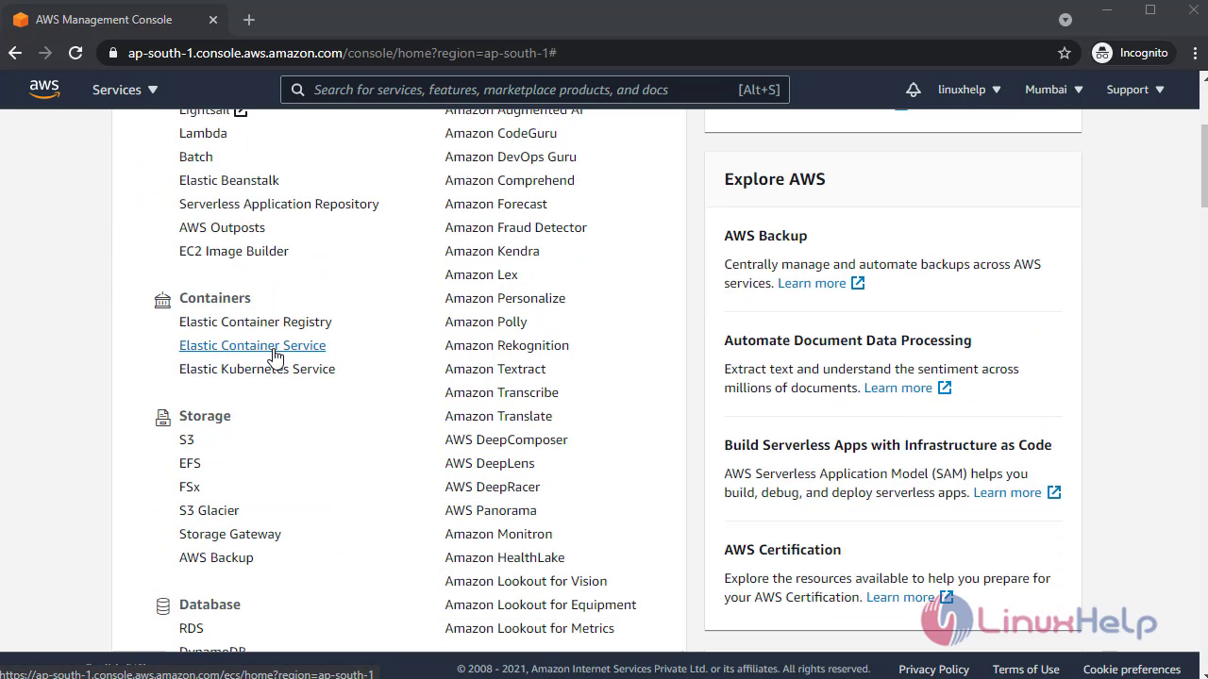The height and width of the screenshot is (679, 1208).
Task: Open Elastic Container Registry
Action: point(255,322)
